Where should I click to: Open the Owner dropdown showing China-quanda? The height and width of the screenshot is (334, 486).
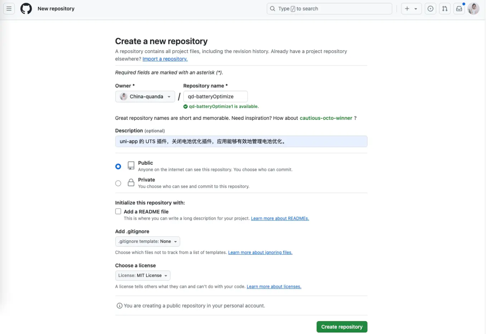click(145, 96)
